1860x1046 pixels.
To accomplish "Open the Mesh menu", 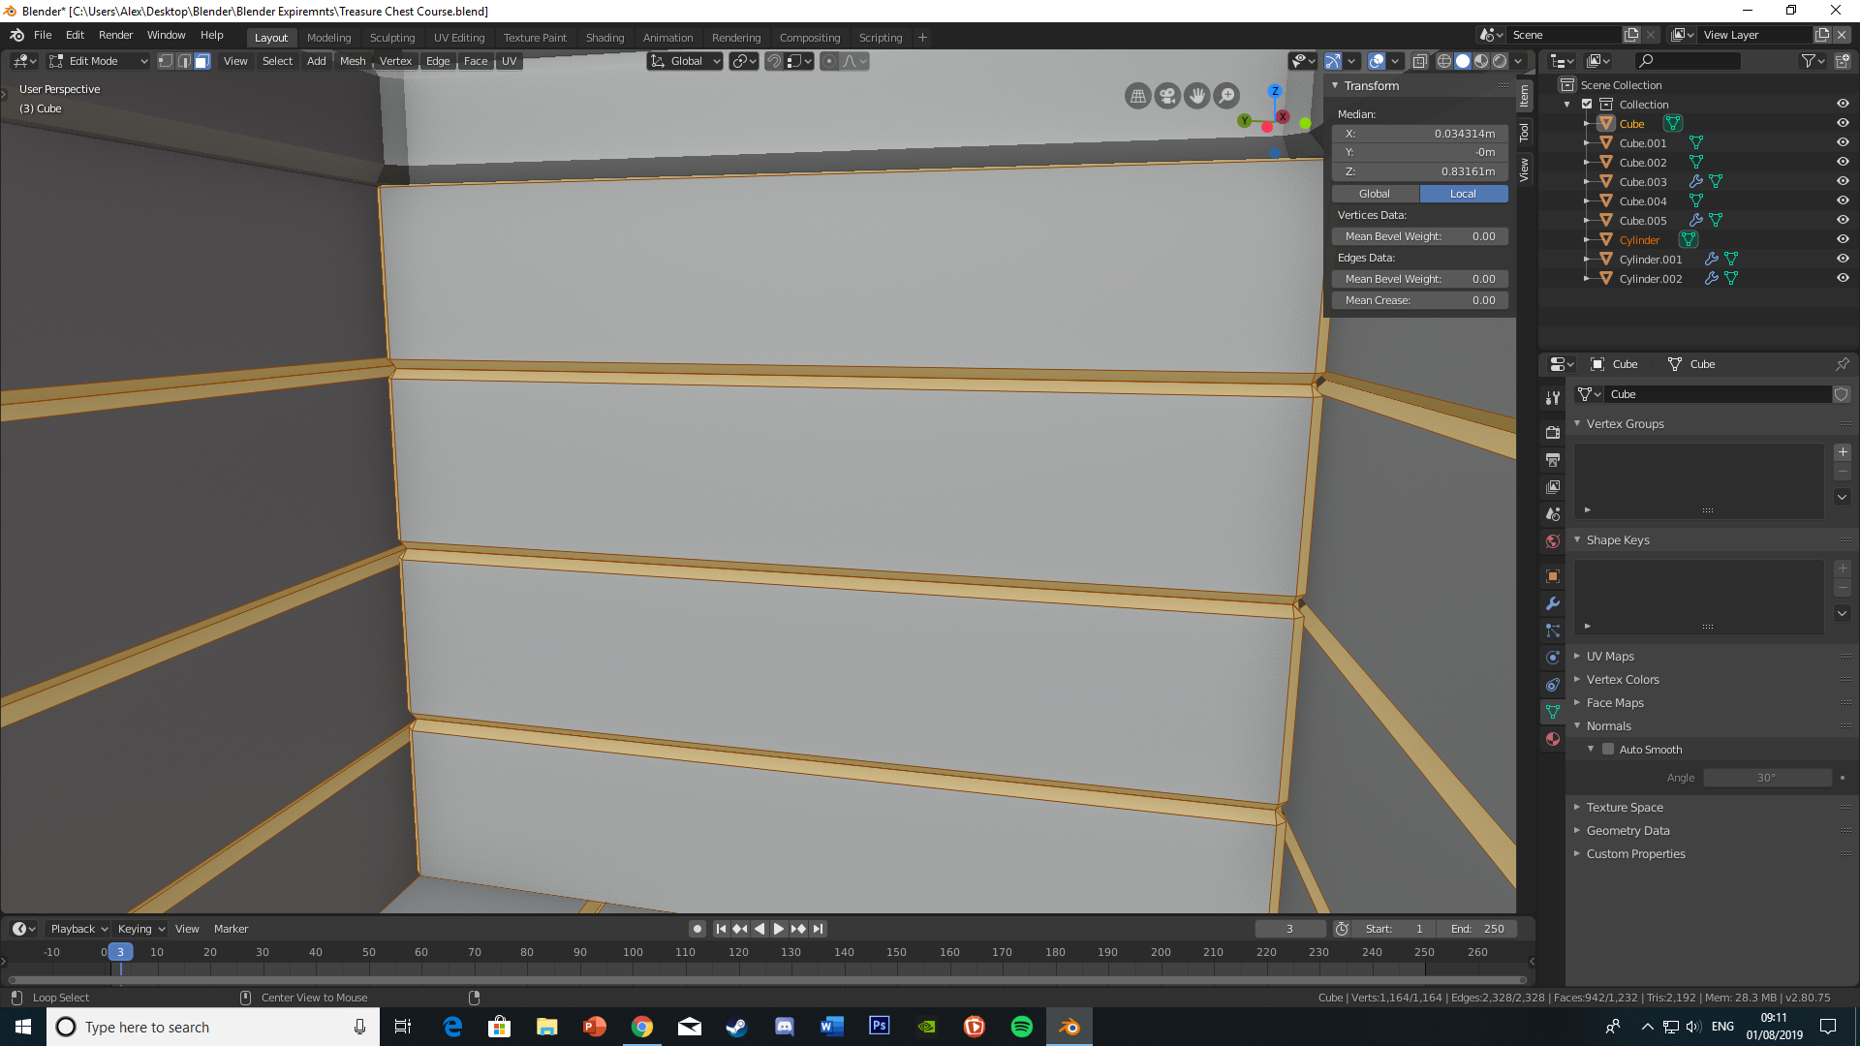I will 353,60.
